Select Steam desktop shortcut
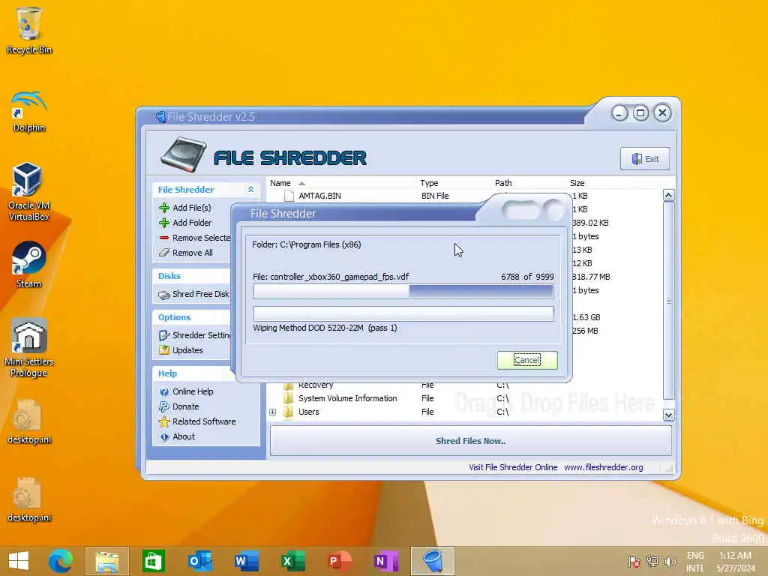The height and width of the screenshot is (576, 768). (29, 265)
